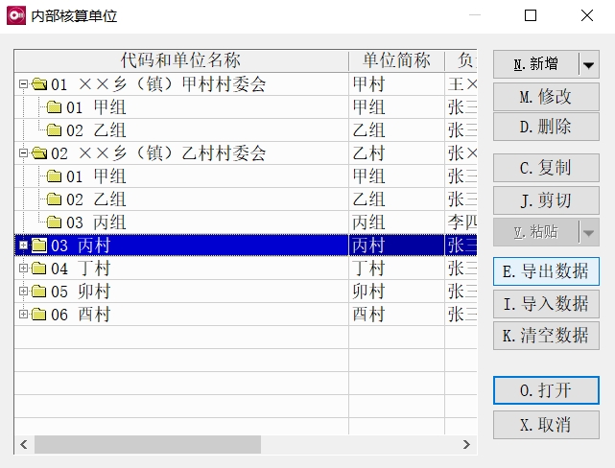The height and width of the screenshot is (468, 615).
Task: Open the 新增 button dropdown arrow
Action: pos(588,64)
